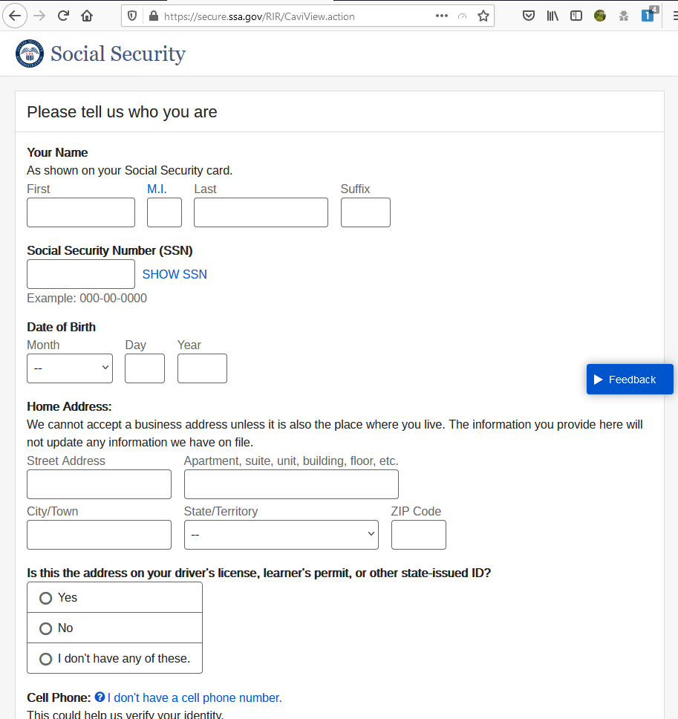Click the tracking protection shield icon

pos(134,15)
